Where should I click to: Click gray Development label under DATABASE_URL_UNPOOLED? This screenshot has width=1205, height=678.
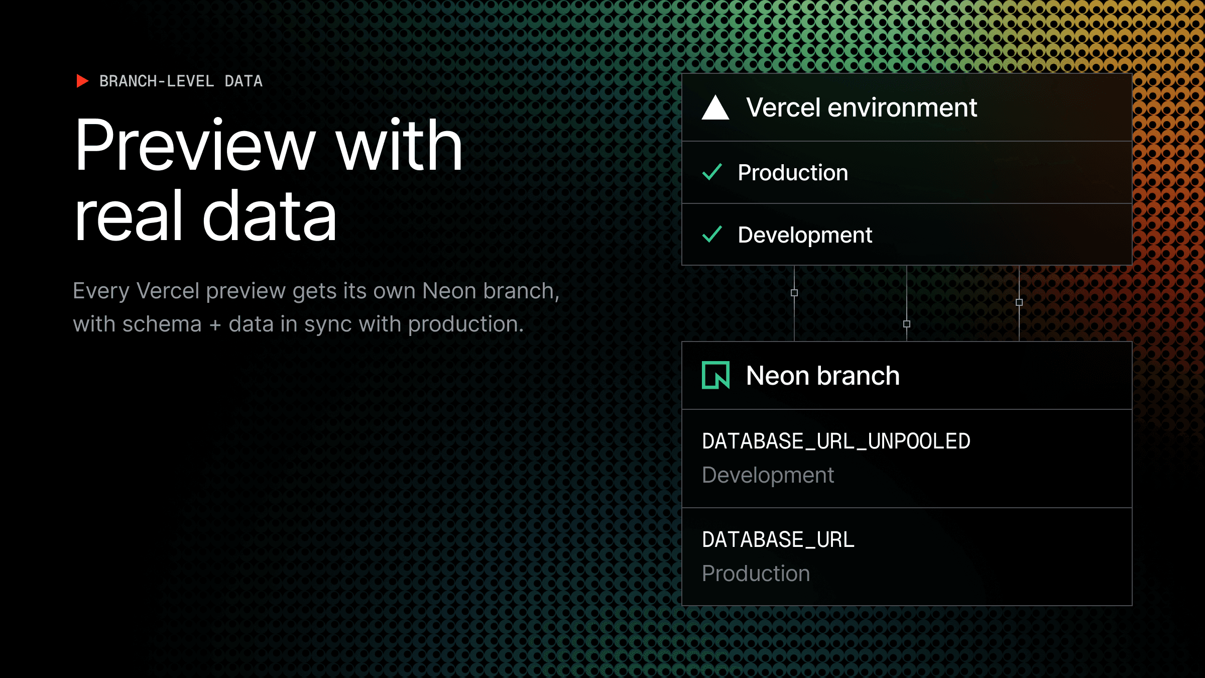(x=767, y=475)
